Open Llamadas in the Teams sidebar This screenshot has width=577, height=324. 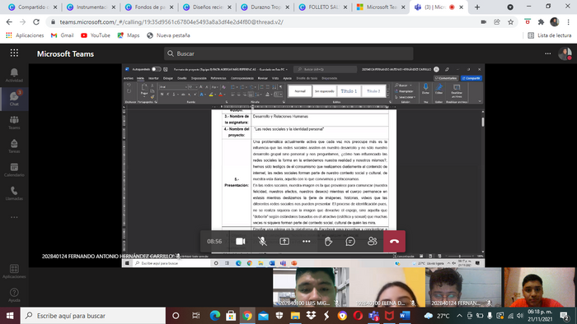pyautogui.click(x=14, y=193)
